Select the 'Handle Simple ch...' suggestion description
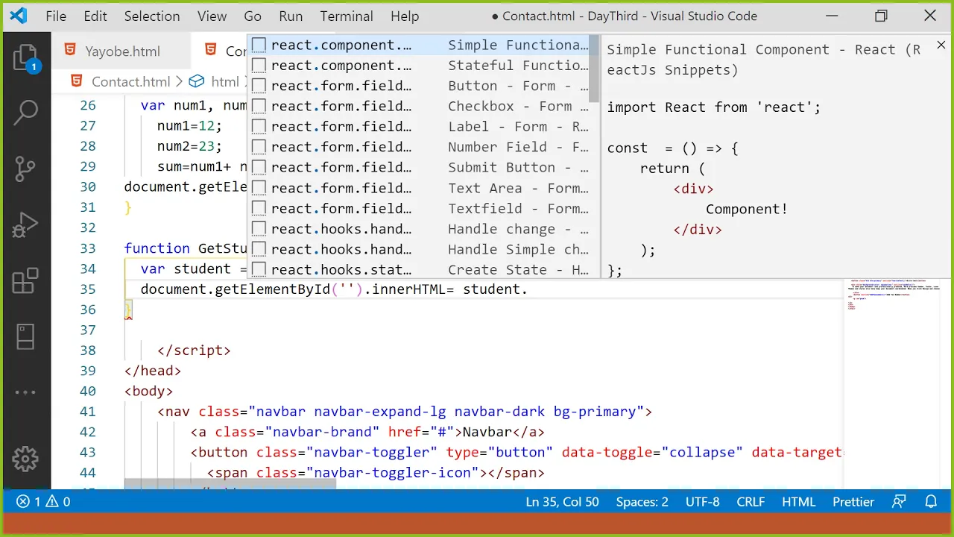954x537 pixels. (x=518, y=250)
